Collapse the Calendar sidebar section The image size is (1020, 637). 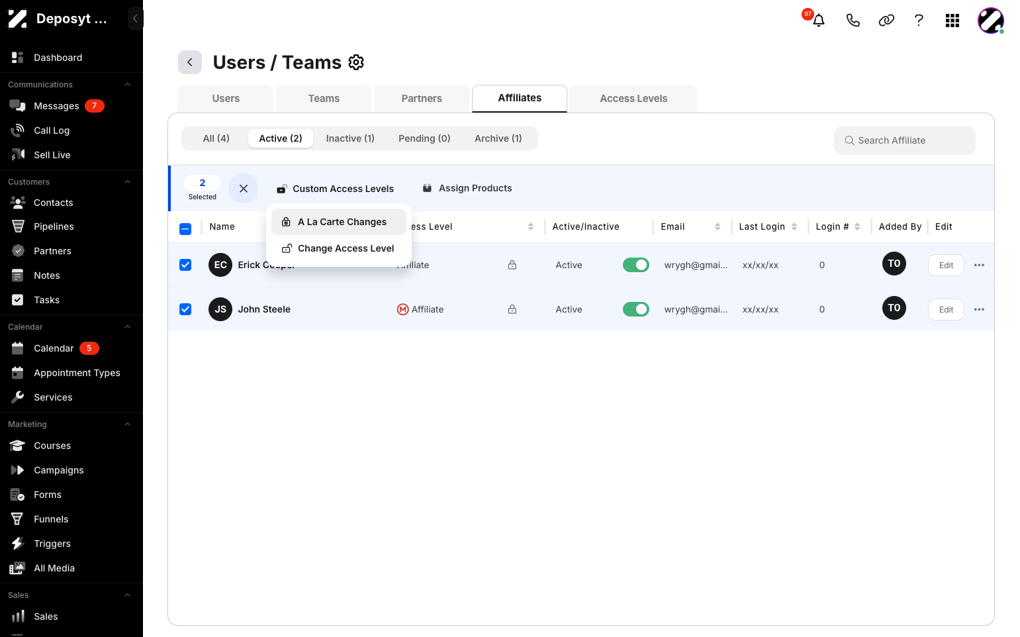(128, 327)
